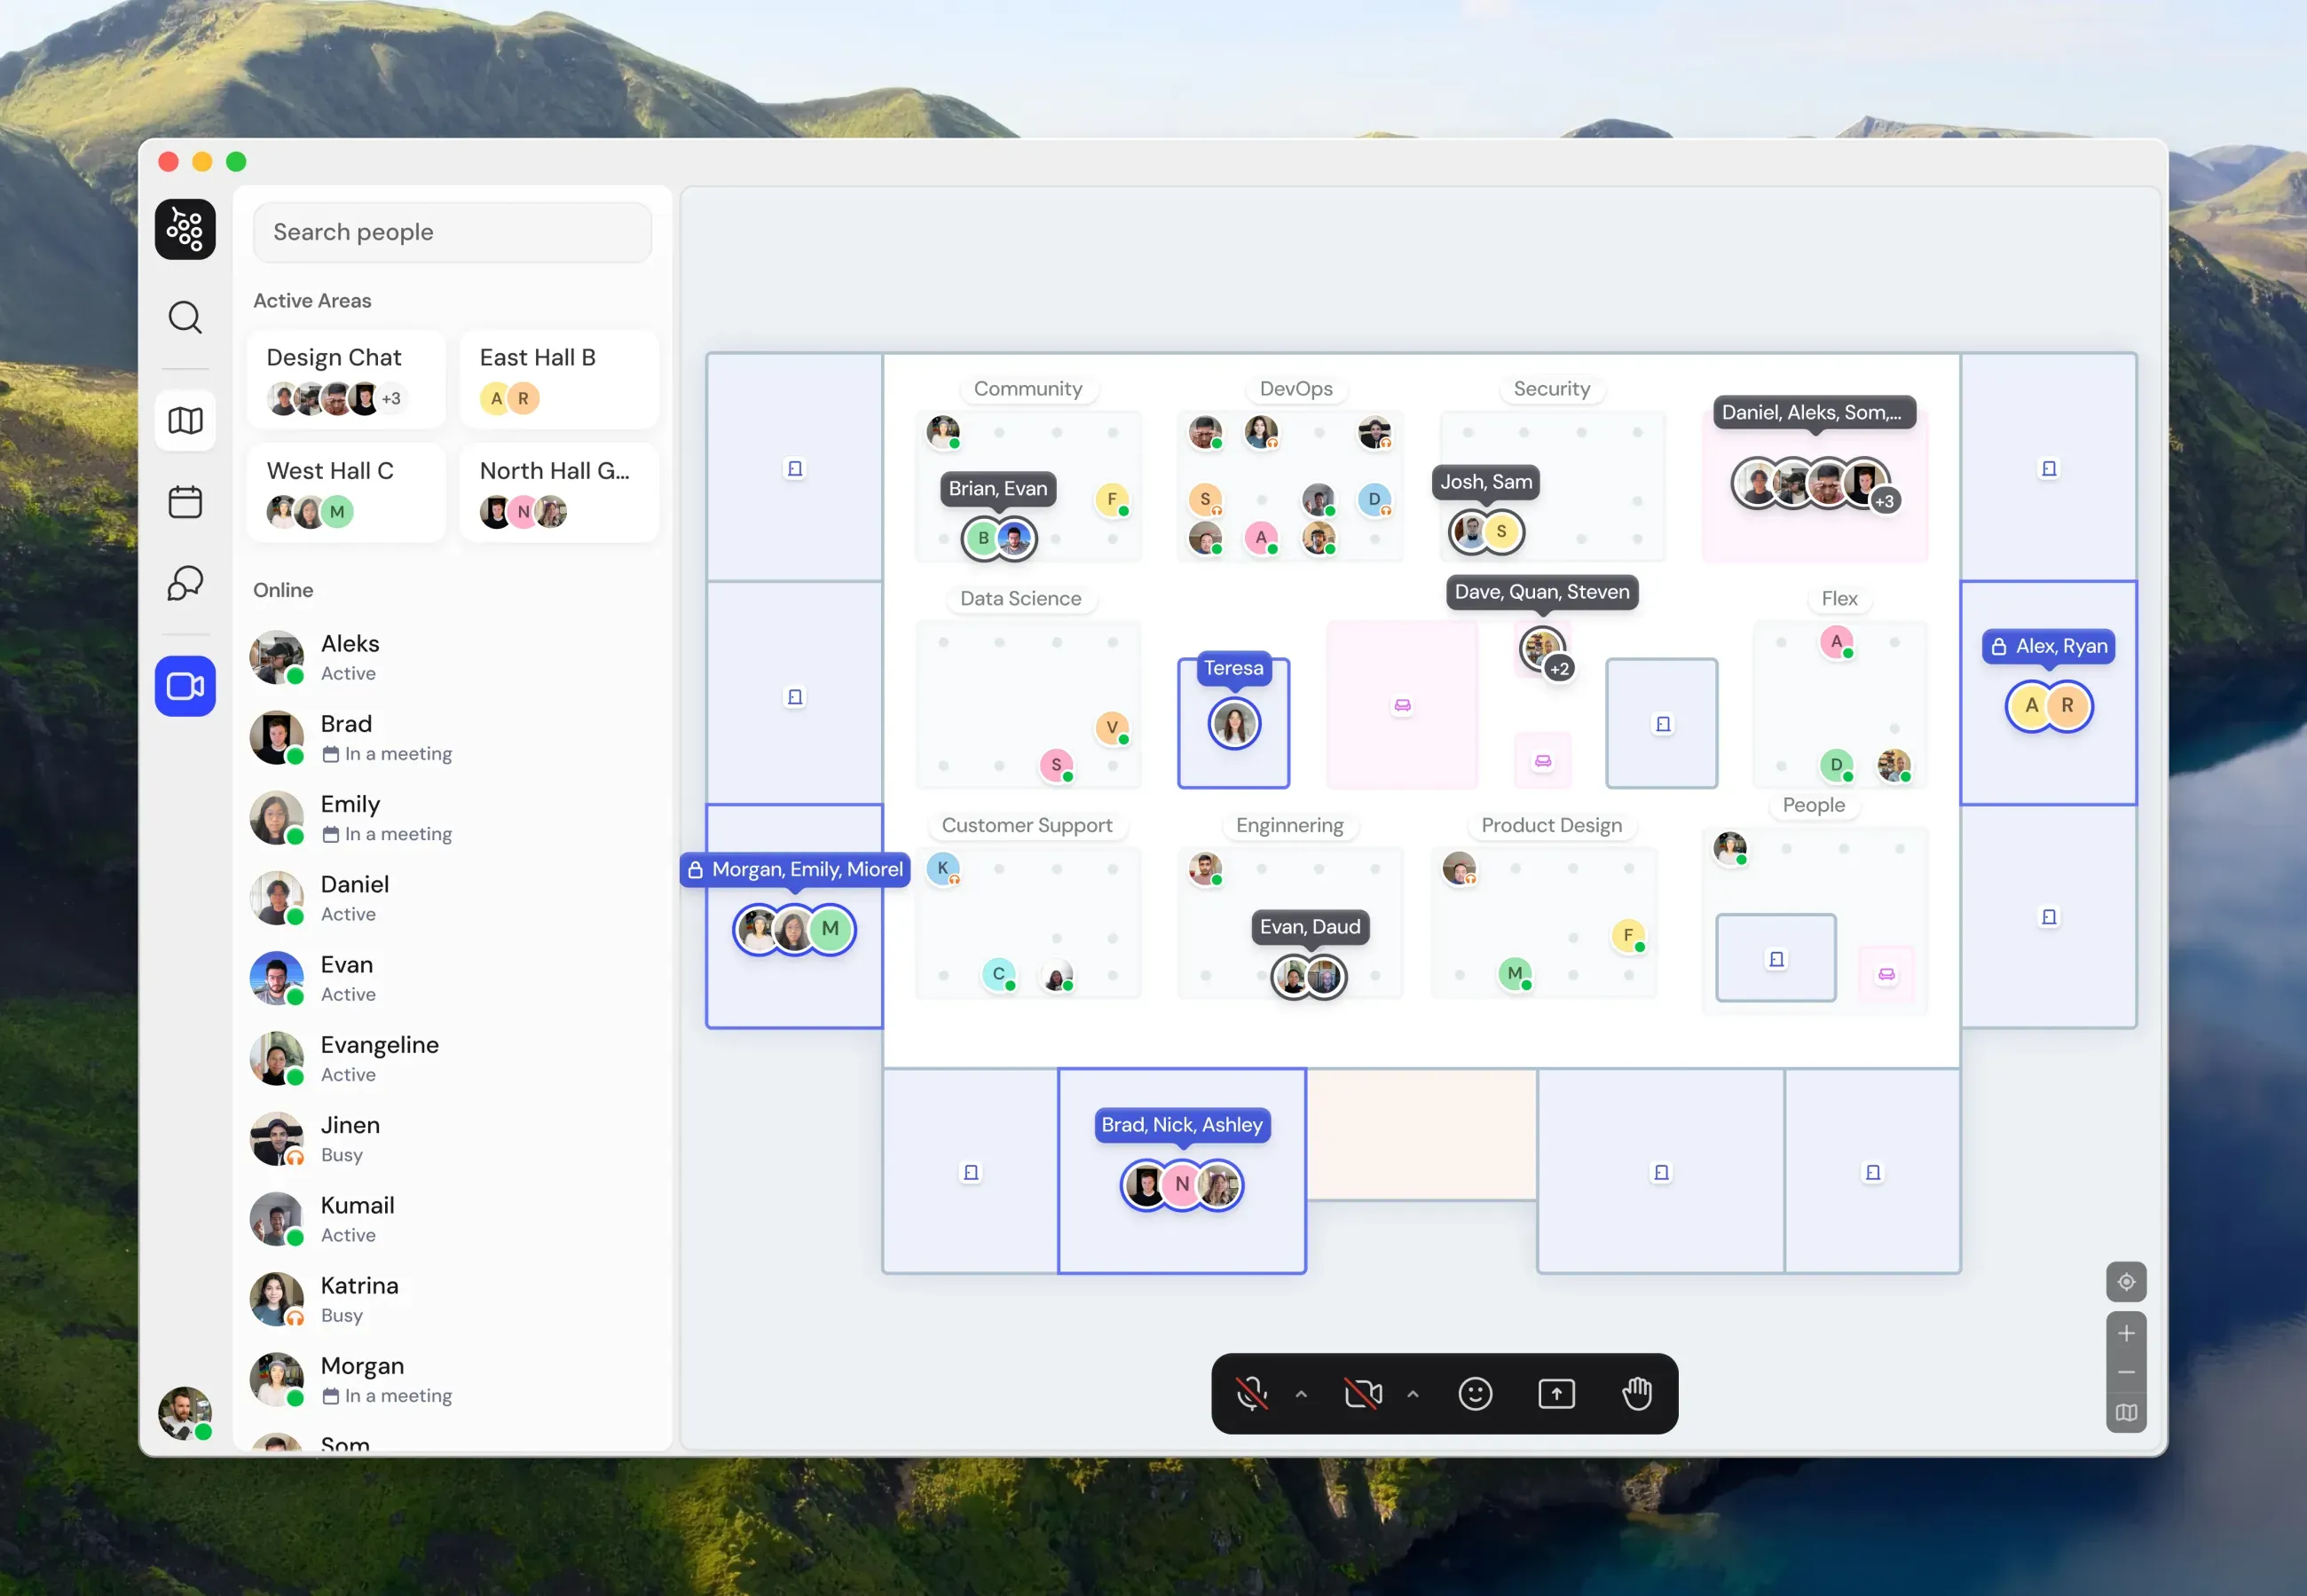Open the search icon in sidebar
The width and height of the screenshot is (2307, 1596).
185,318
